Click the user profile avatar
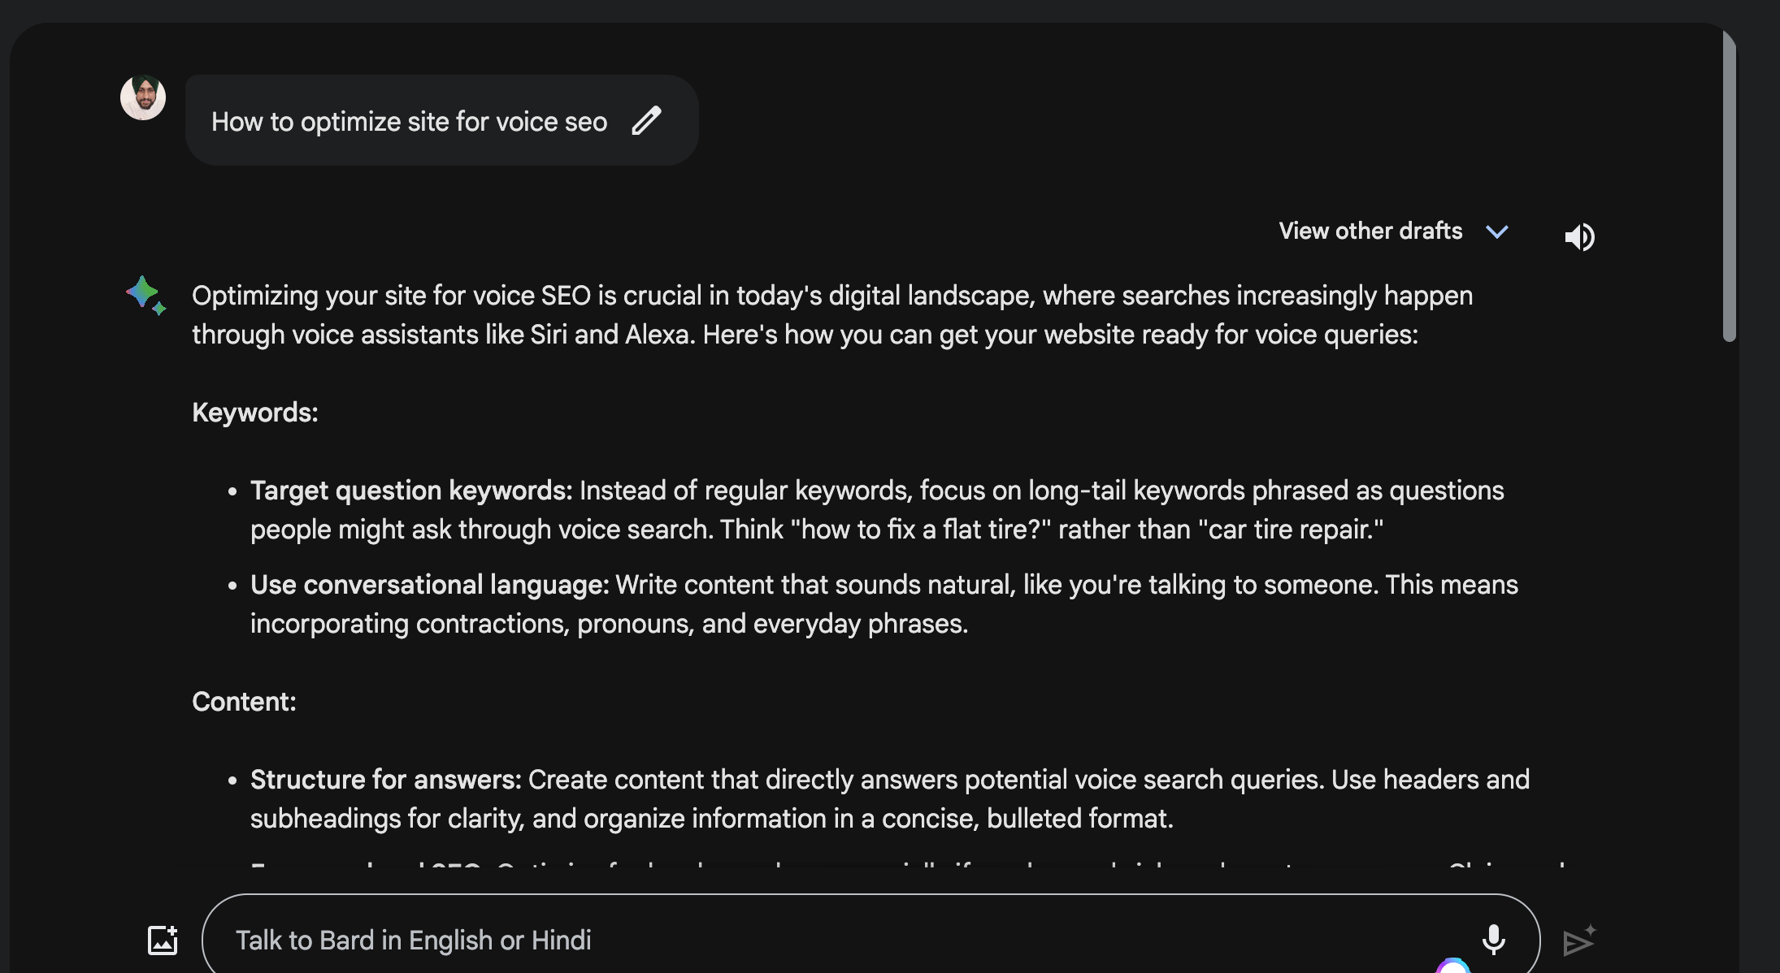 click(x=143, y=98)
